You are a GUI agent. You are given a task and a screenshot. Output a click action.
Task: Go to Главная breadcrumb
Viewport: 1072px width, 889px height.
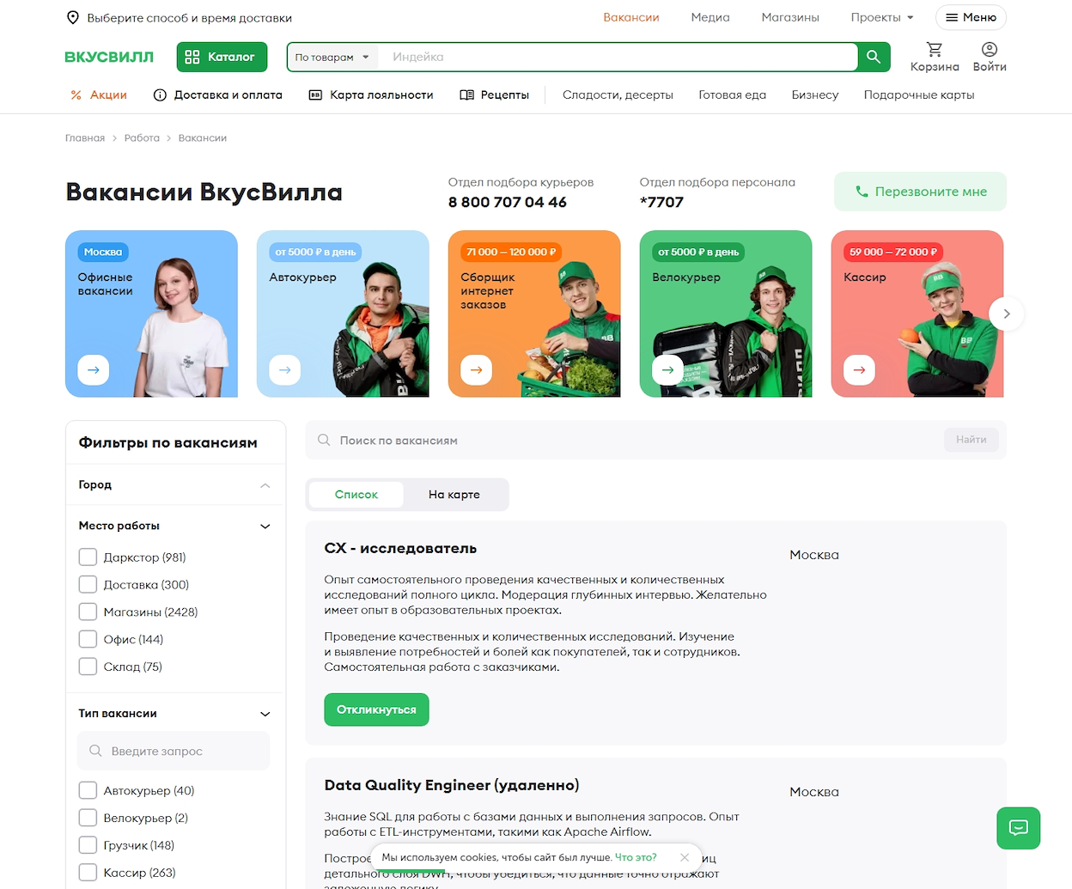(85, 137)
